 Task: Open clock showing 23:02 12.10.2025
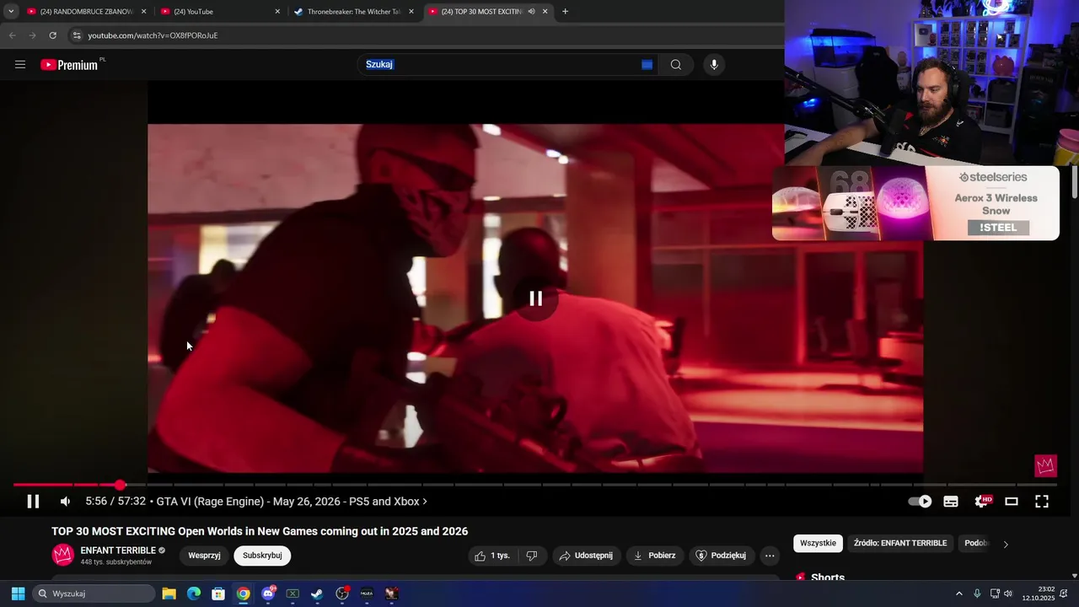1039,594
